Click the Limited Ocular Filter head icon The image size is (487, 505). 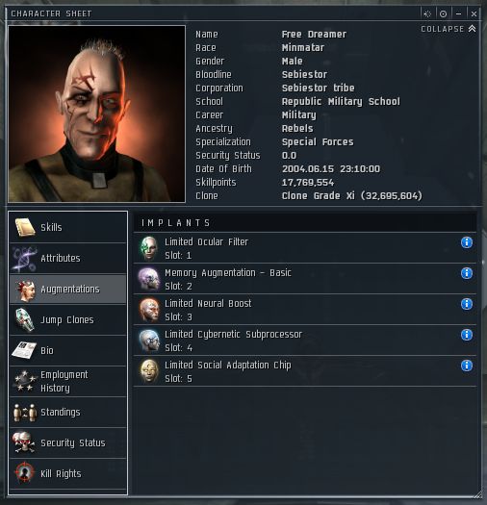[x=149, y=248]
